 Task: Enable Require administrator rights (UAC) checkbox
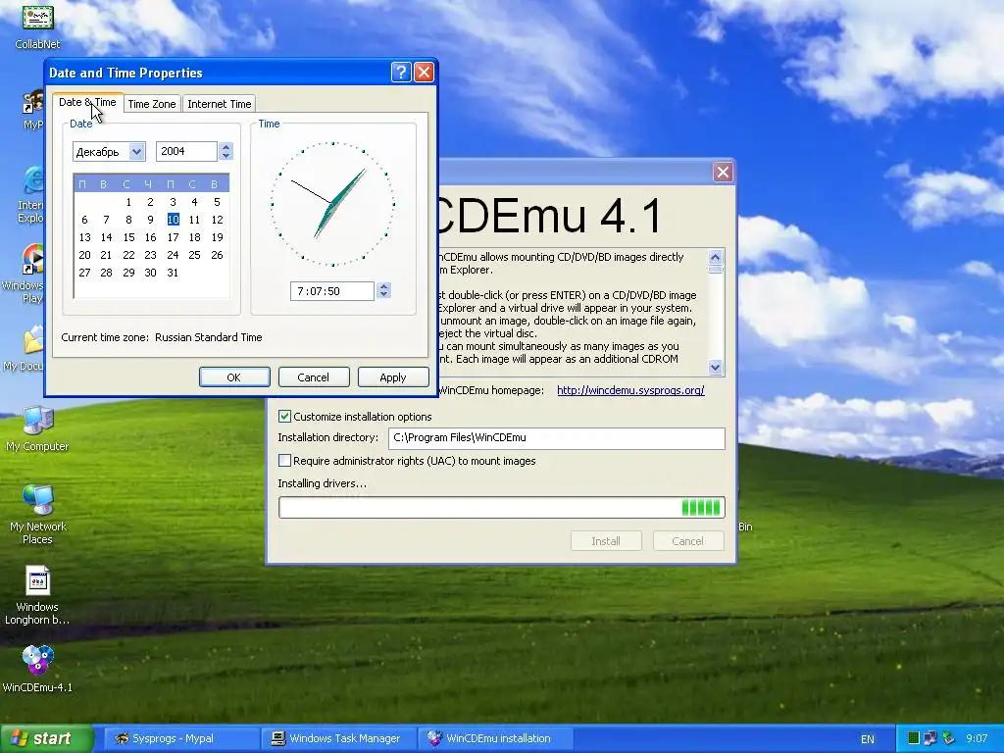[x=285, y=461]
